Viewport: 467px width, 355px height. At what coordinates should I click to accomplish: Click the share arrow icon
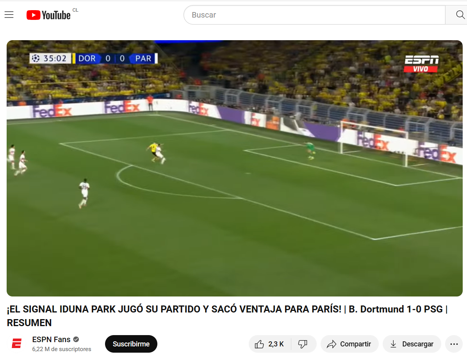[x=332, y=344]
